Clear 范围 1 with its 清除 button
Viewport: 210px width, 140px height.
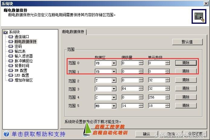[x=186, y=71]
